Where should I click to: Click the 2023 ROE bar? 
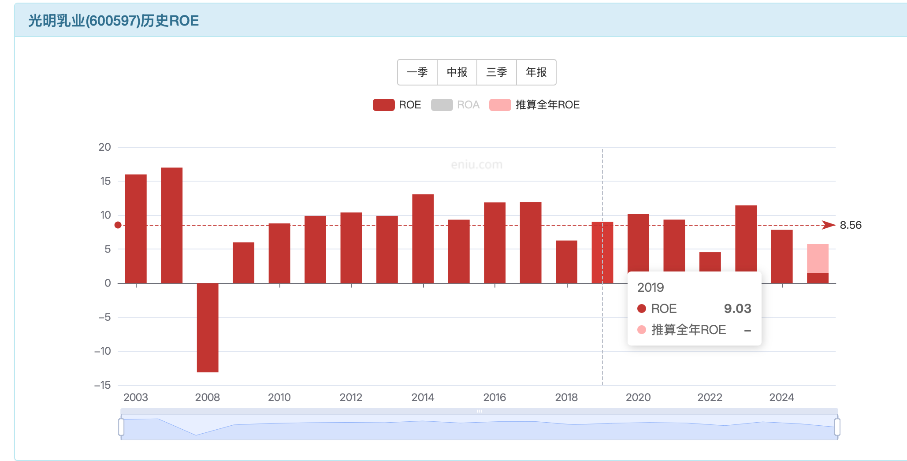[x=746, y=238]
